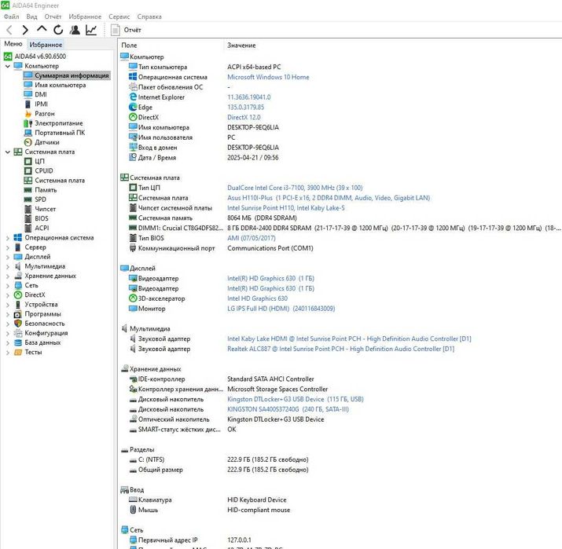Expand the Хранение данных tree node

8,276
